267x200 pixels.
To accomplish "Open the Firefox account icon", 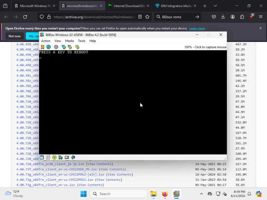I will 233,17.
